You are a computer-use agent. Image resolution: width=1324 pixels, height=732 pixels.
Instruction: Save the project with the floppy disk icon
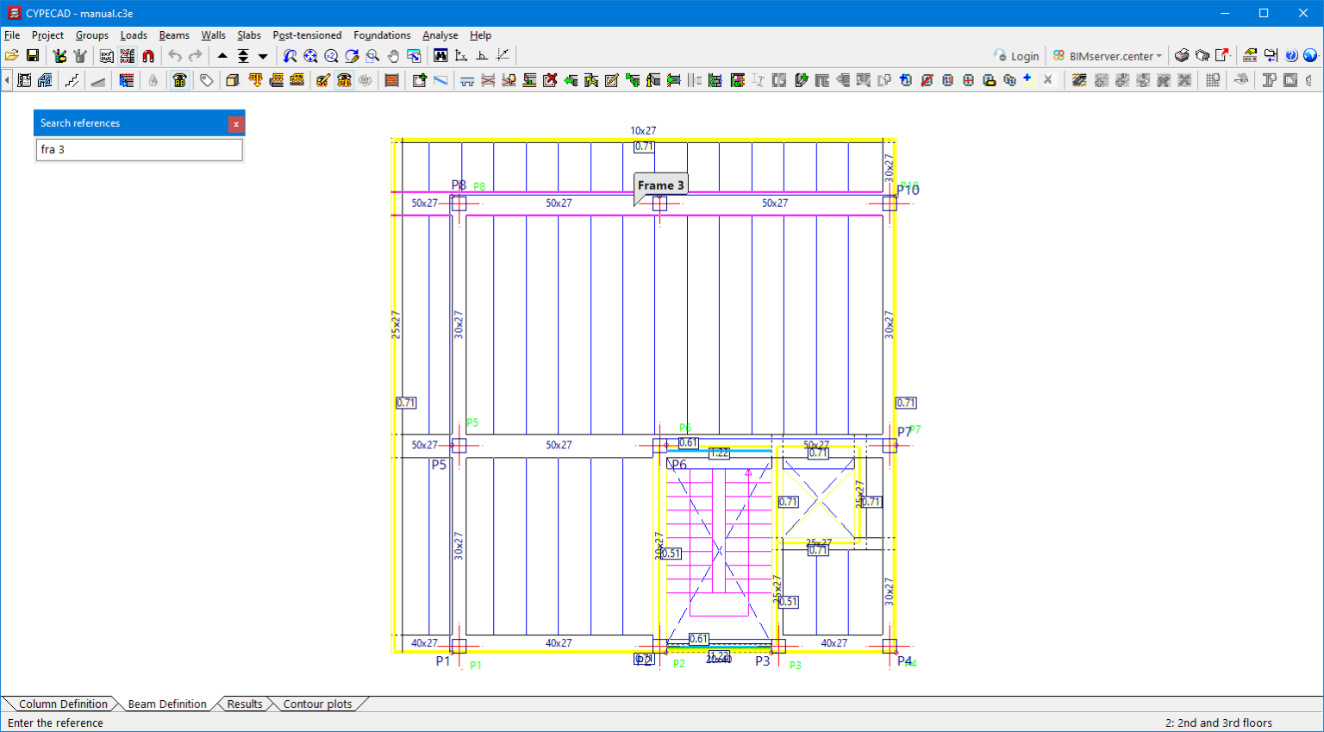(x=33, y=56)
